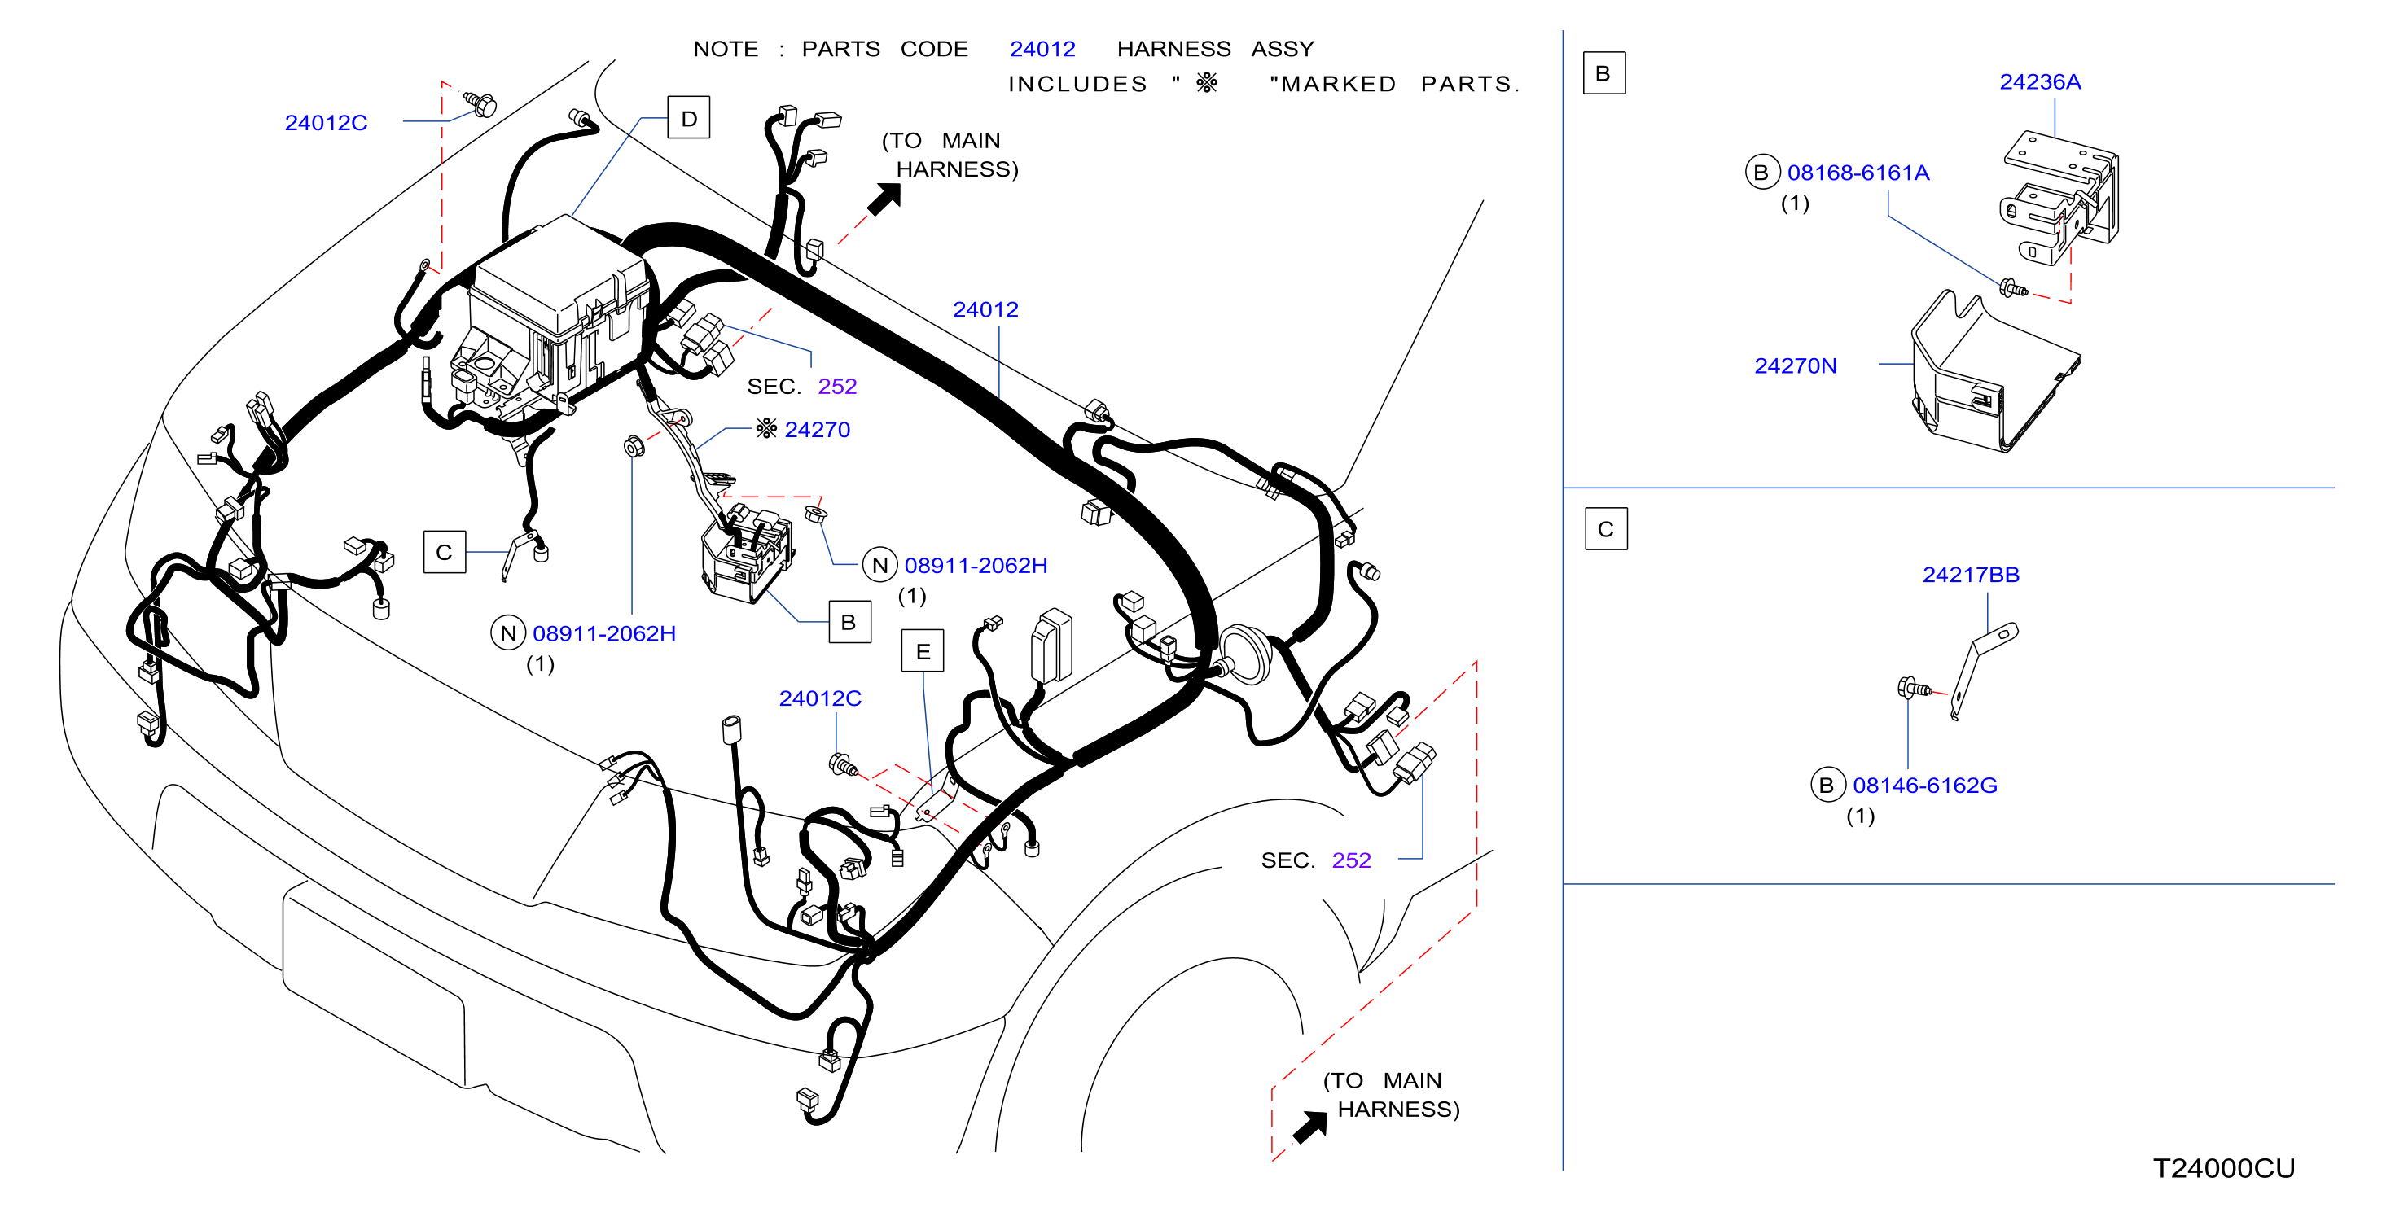Click the boxed C callout beside bracket

[445, 552]
